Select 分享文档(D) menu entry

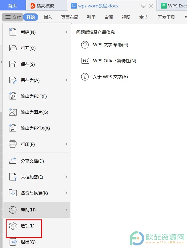pyautogui.click(x=37, y=161)
